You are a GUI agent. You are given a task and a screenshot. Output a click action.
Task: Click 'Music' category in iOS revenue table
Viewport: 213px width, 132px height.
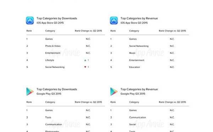(x=132, y=53)
